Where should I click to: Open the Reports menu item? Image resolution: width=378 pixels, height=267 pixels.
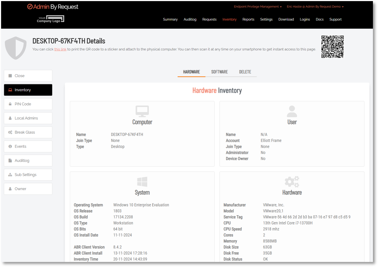pyautogui.click(x=248, y=20)
